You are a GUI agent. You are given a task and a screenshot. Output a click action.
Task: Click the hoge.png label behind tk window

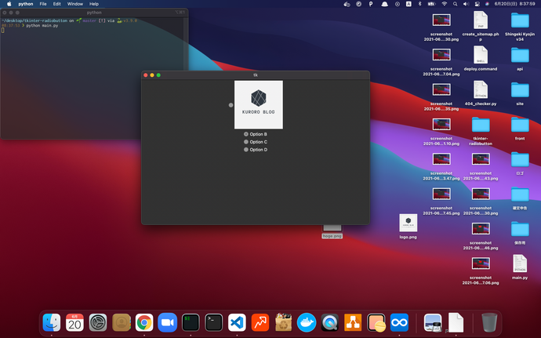[x=332, y=236]
